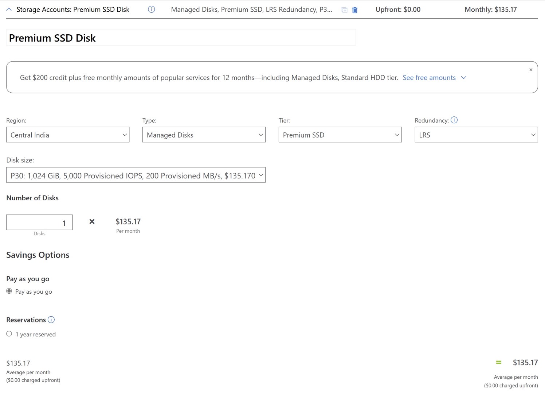Open Disk size dropdown showing P30
The width and height of the screenshot is (545, 394).
click(136, 175)
